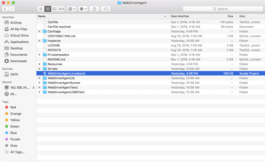265x162 pixels.
Task: Click the Scripts folder icon
Action: pos(45,69)
